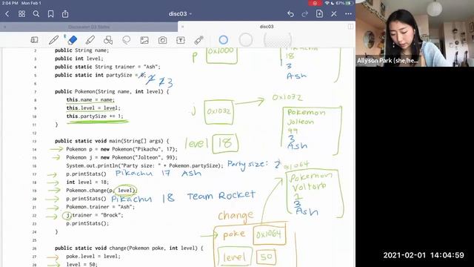Click the 'poke.level = level;' code line

click(93, 257)
